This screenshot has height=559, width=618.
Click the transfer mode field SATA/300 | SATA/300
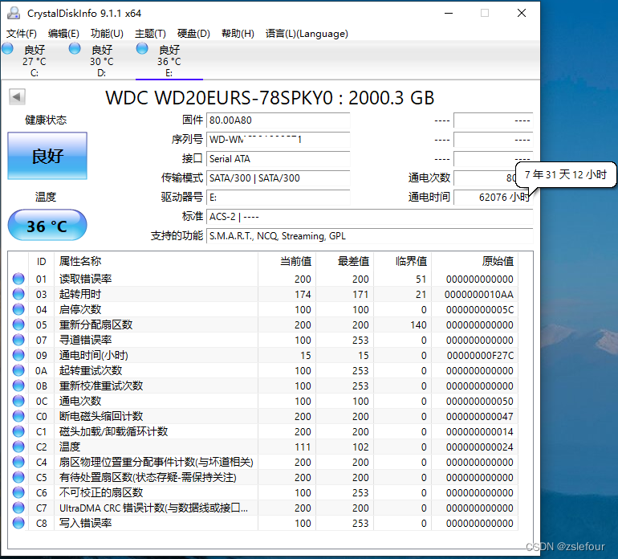pyautogui.click(x=278, y=178)
